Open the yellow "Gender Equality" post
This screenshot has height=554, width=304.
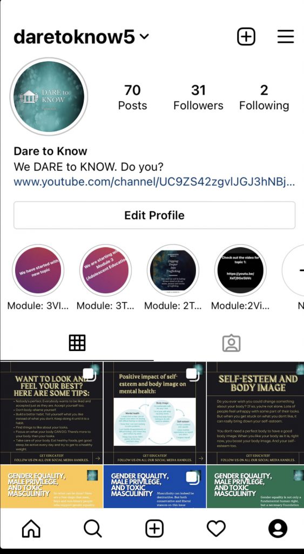point(51,486)
